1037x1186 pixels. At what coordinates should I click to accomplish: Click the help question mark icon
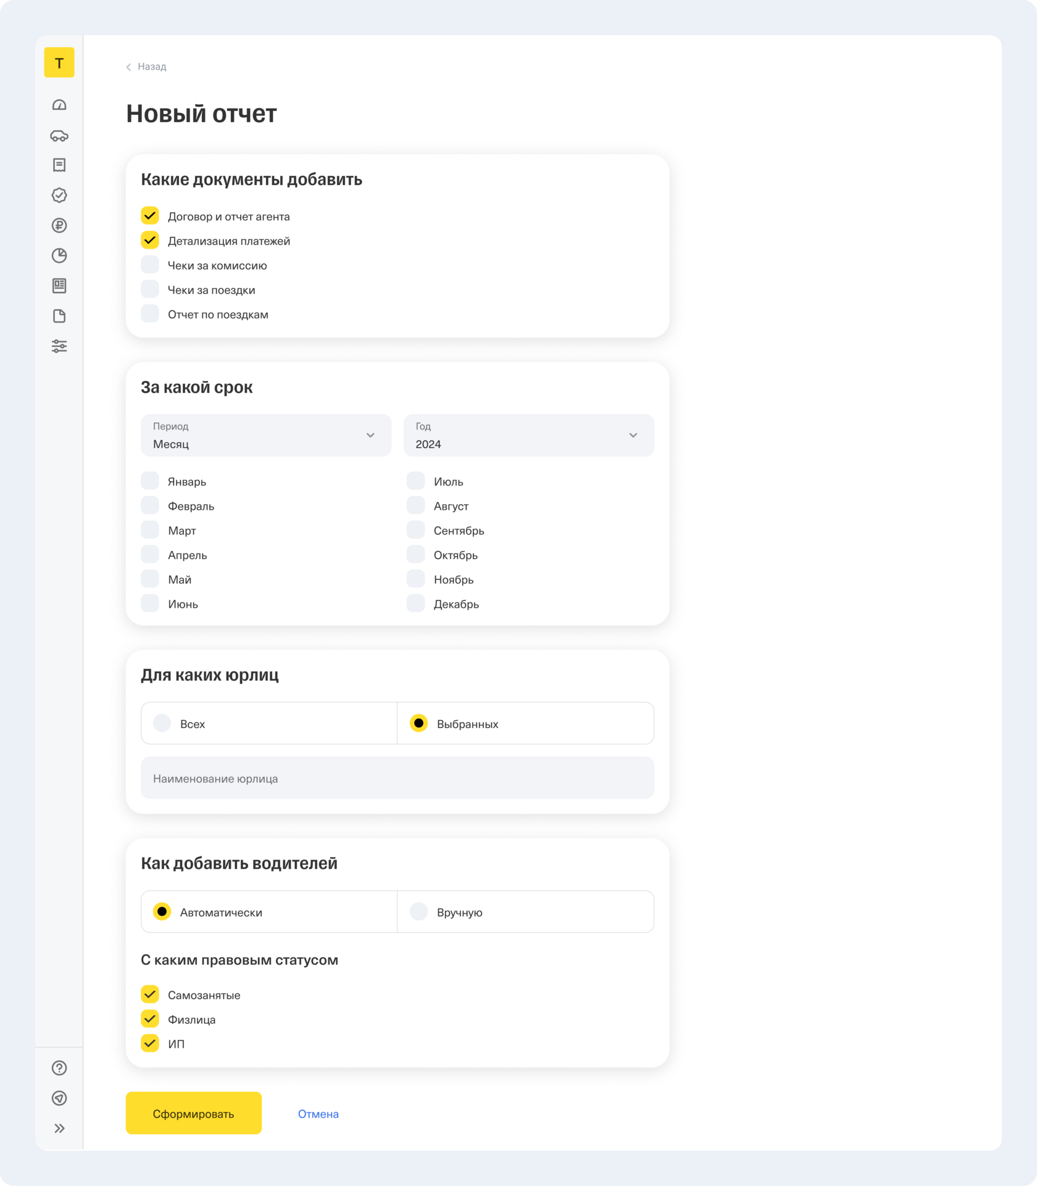pyautogui.click(x=59, y=1068)
